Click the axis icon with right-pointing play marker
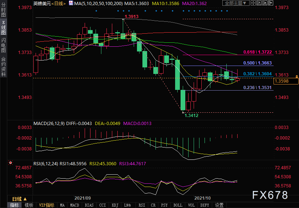This screenshot has width=299, height=208. [x=265, y=3]
